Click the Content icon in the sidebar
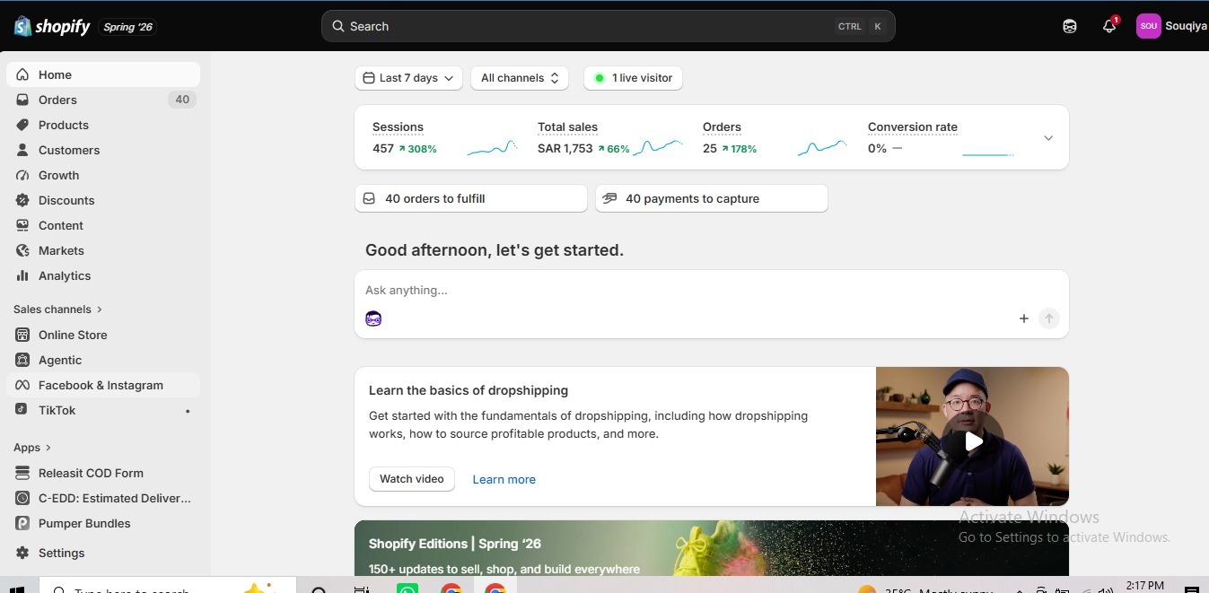1209x593 pixels. (x=22, y=225)
